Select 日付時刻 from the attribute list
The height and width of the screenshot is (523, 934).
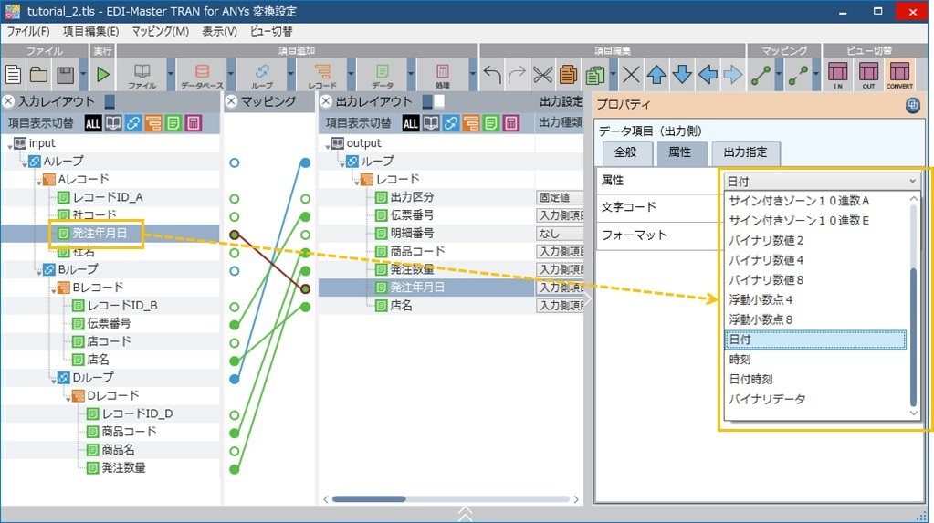(751, 379)
